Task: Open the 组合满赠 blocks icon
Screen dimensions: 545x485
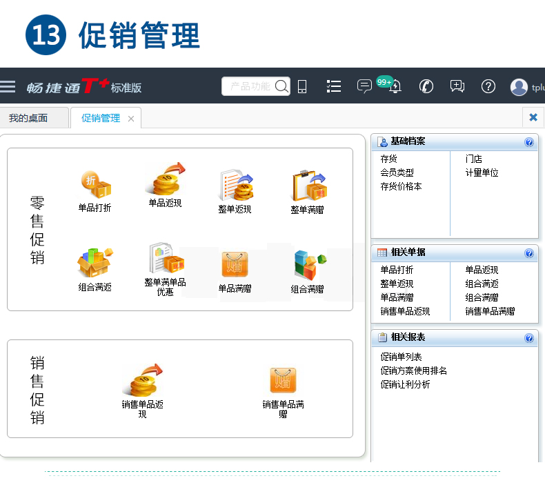Action: coord(308,266)
